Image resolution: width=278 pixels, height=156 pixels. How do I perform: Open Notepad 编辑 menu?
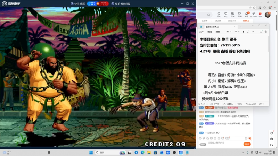click(x=210, y=32)
